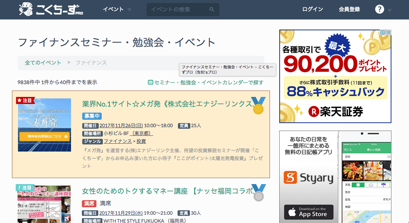The image size is (409, 223).
Task: Click the search magnifier icon
Action: (212, 10)
